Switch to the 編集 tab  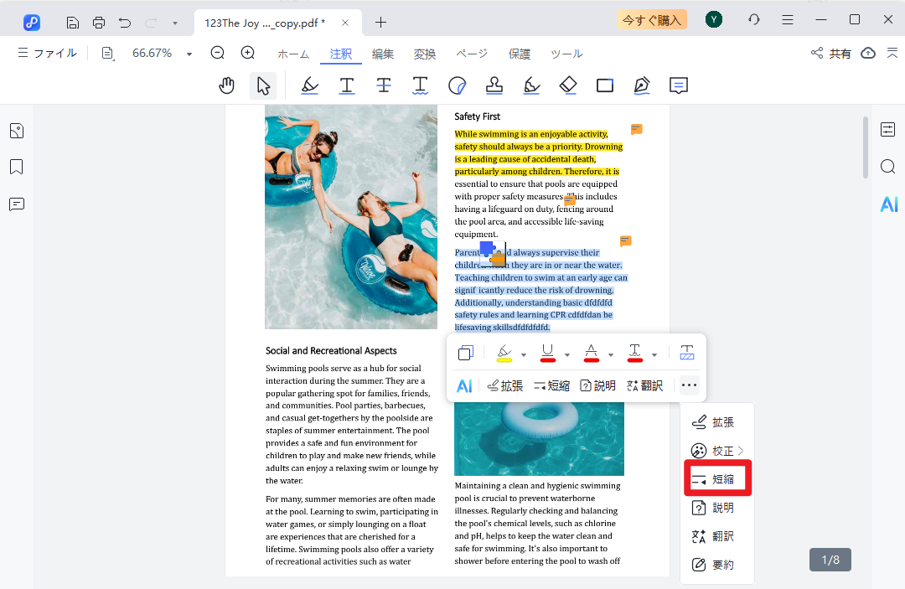[x=383, y=54]
